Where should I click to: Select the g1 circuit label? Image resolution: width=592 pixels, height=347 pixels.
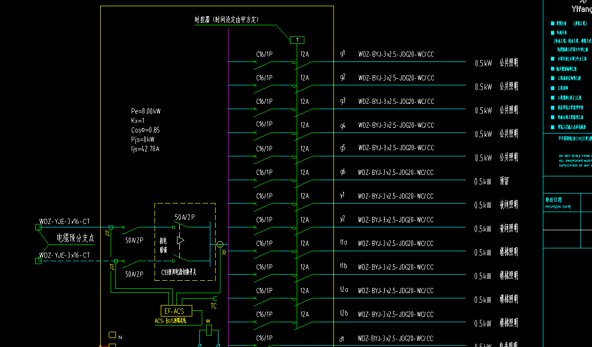(343, 53)
